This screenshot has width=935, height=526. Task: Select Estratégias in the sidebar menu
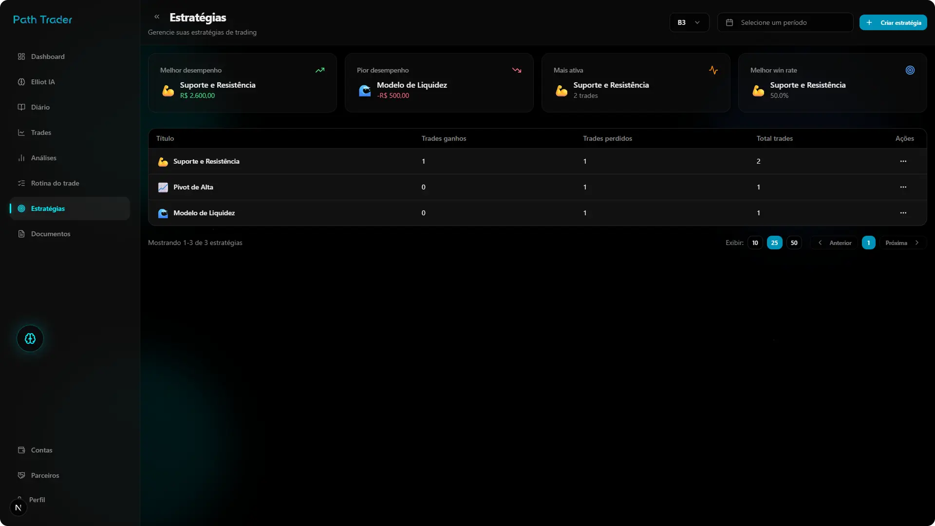pyautogui.click(x=48, y=208)
